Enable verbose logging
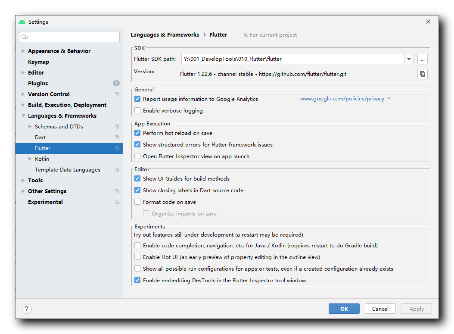Screen dimensions: 454x334 [137, 110]
